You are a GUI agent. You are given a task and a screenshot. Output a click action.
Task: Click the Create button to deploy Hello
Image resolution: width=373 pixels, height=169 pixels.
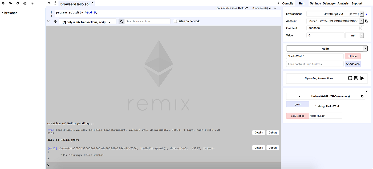[x=352, y=56]
